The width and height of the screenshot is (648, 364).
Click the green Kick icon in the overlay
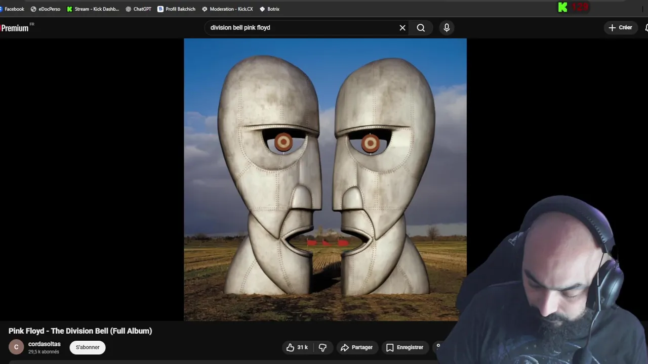tap(562, 7)
